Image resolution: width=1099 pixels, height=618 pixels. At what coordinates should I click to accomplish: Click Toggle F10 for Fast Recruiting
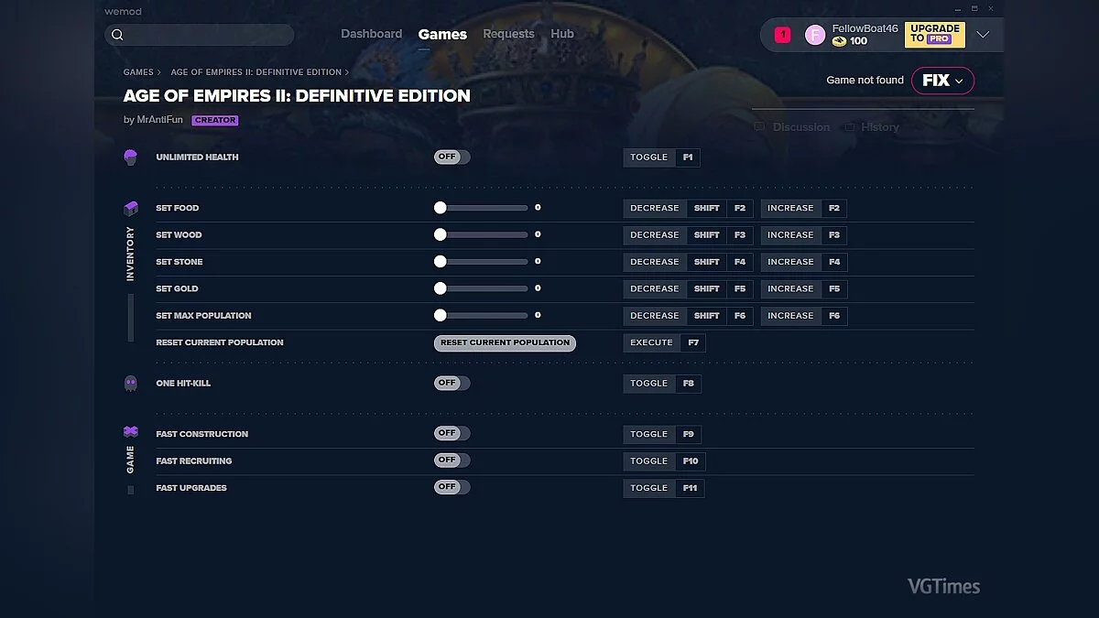pyautogui.click(x=664, y=461)
